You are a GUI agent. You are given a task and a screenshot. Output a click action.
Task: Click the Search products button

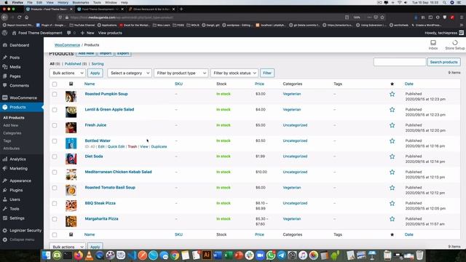pyautogui.click(x=443, y=62)
